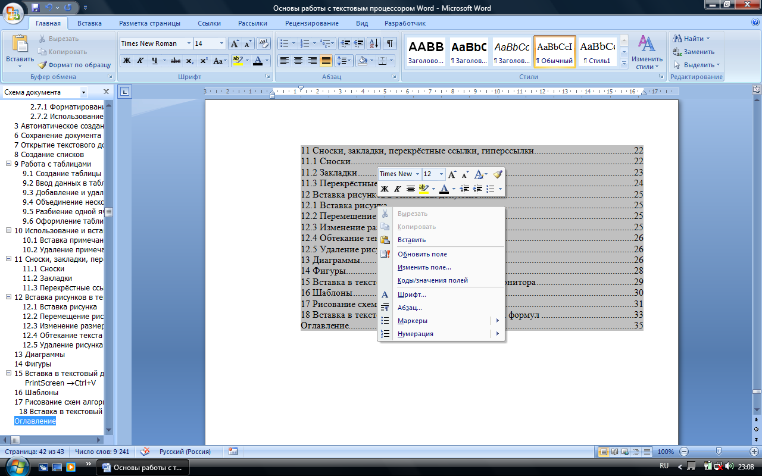762x476 pixels.
Task: Apply the Стиль1 style
Action: pyautogui.click(x=598, y=52)
